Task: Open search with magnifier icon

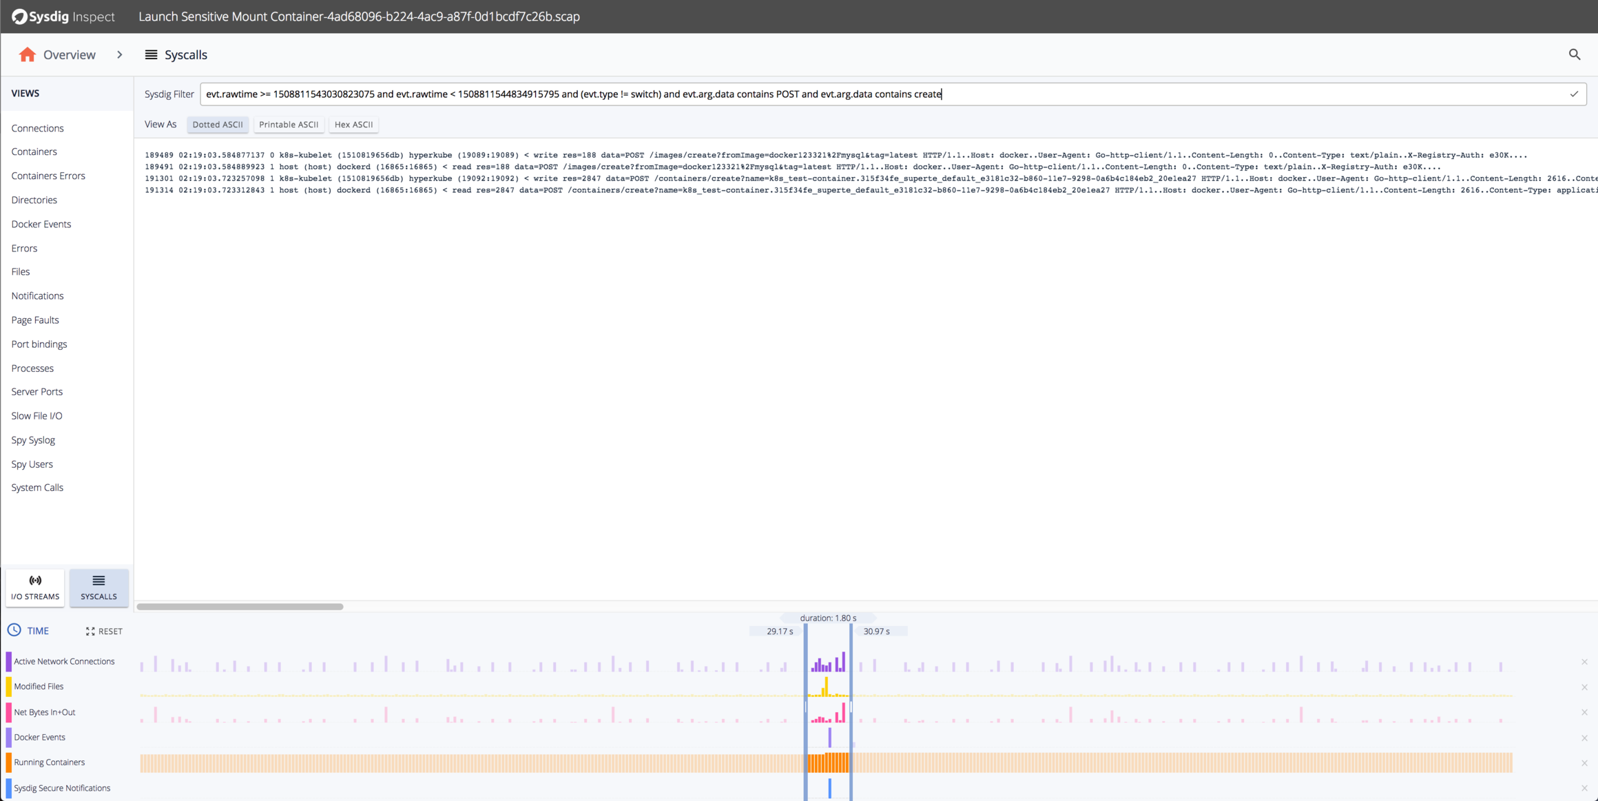Action: (1575, 54)
